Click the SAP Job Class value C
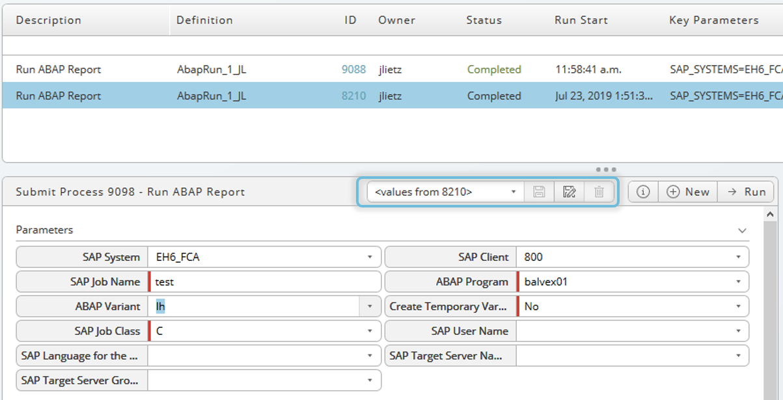The height and width of the screenshot is (400, 783). point(159,331)
